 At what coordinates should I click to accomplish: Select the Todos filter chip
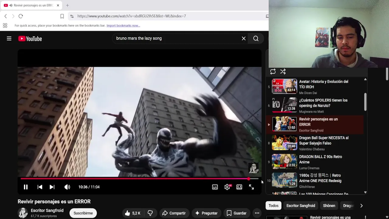tap(274, 206)
